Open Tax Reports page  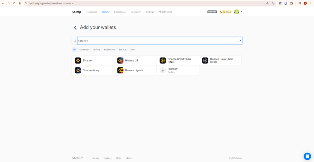(x=136, y=12)
